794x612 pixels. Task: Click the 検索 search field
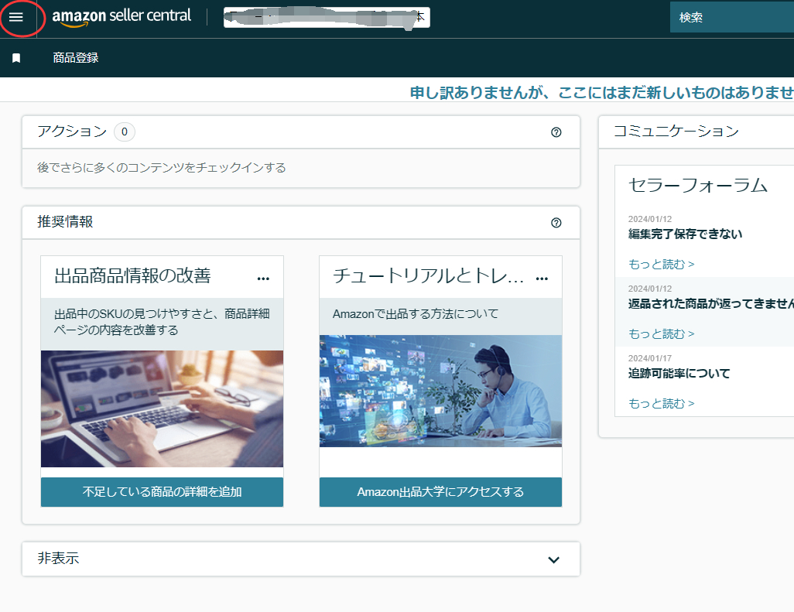click(x=732, y=17)
